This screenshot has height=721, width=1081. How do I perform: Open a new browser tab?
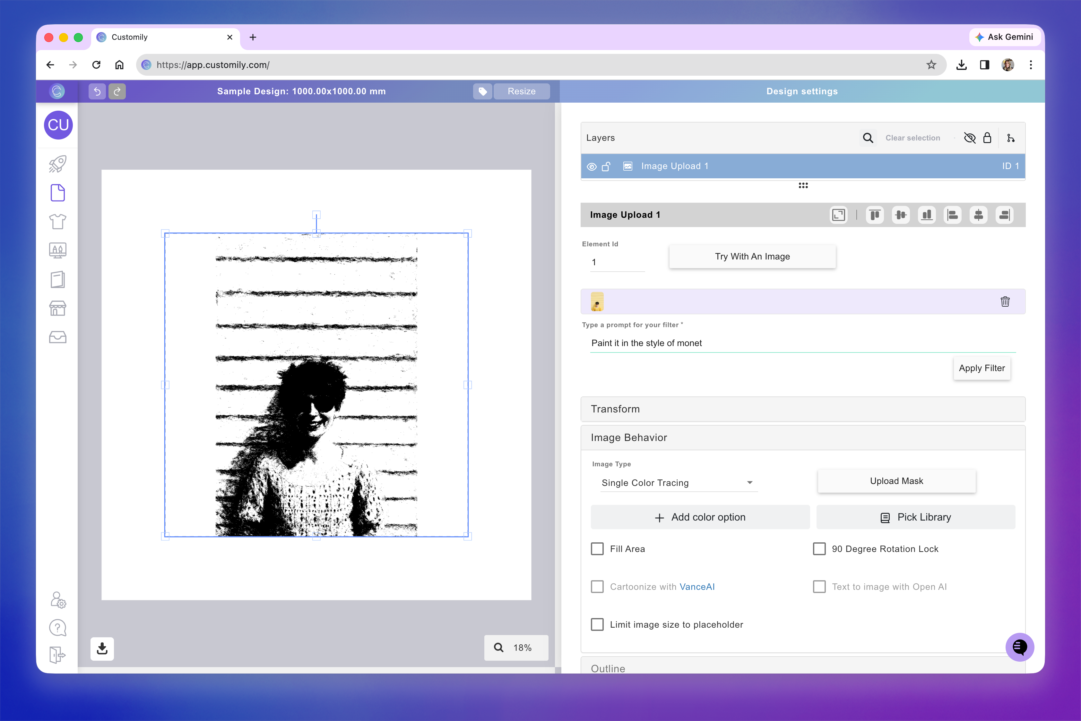click(x=253, y=37)
